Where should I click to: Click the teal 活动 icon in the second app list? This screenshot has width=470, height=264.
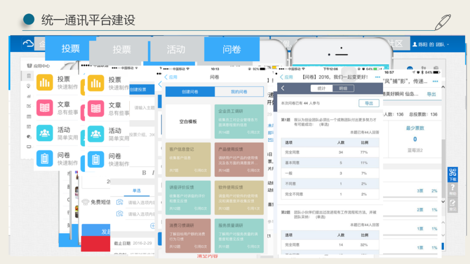[x=96, y=134]
